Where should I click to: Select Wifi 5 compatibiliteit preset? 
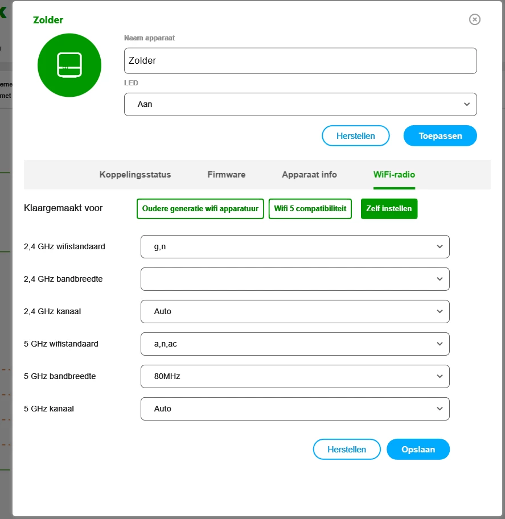pyautogui.click(x=310, y=209)
